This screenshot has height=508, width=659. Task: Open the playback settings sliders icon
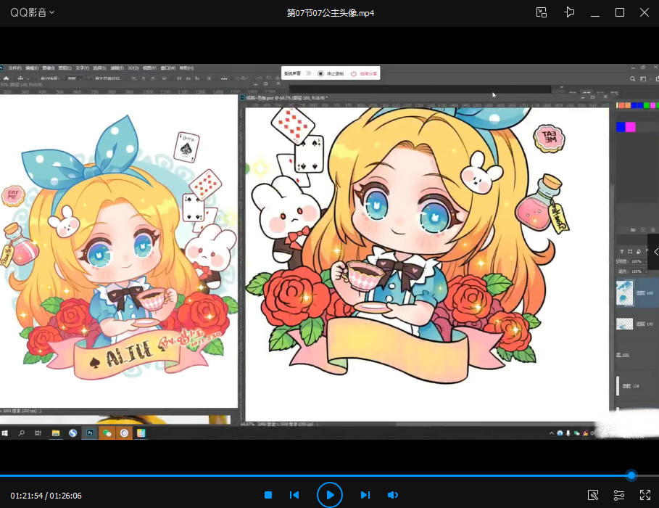pyautogui.click(x=619, y=495)
